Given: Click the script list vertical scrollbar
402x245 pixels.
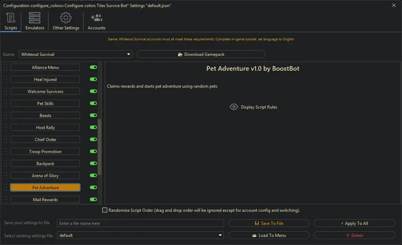Looking at the screenshot, I should [100, 147].
